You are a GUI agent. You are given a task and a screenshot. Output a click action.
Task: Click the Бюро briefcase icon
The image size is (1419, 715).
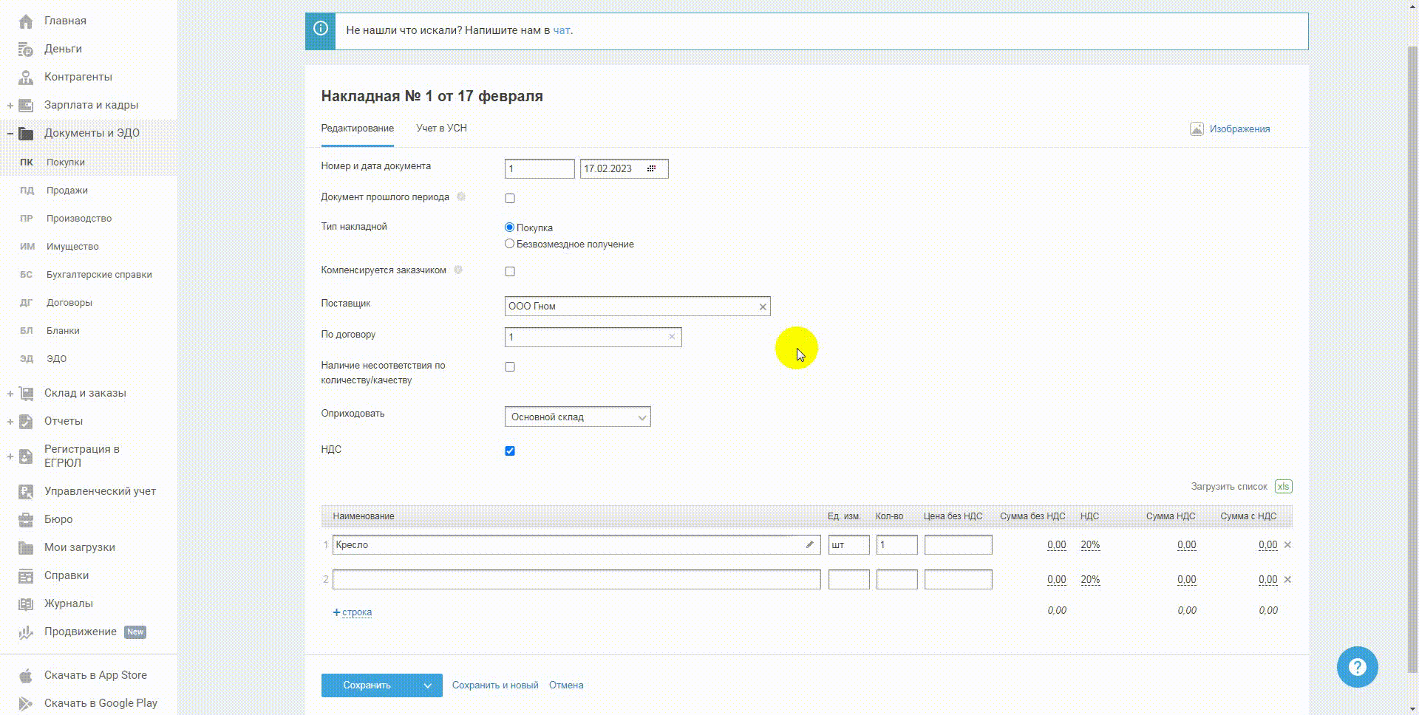point(26,520)
